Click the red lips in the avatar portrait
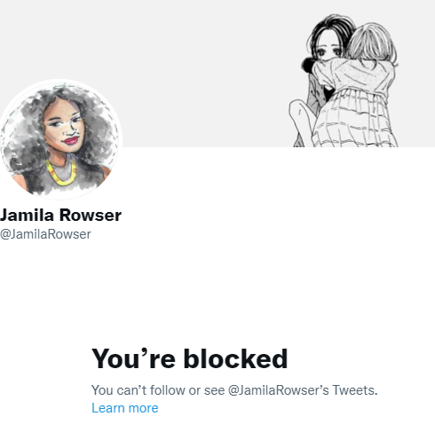435x440 pixels. click(x=71, y=140)
